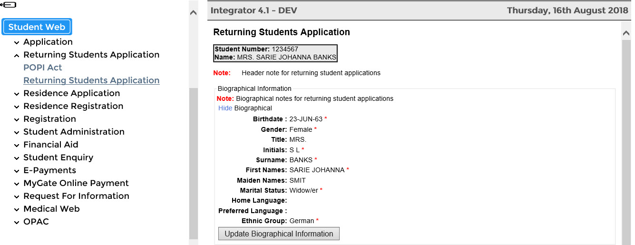Open the Student Administration menu
Image resolution: width=635 pixels, height=245 pixels.
74,132
